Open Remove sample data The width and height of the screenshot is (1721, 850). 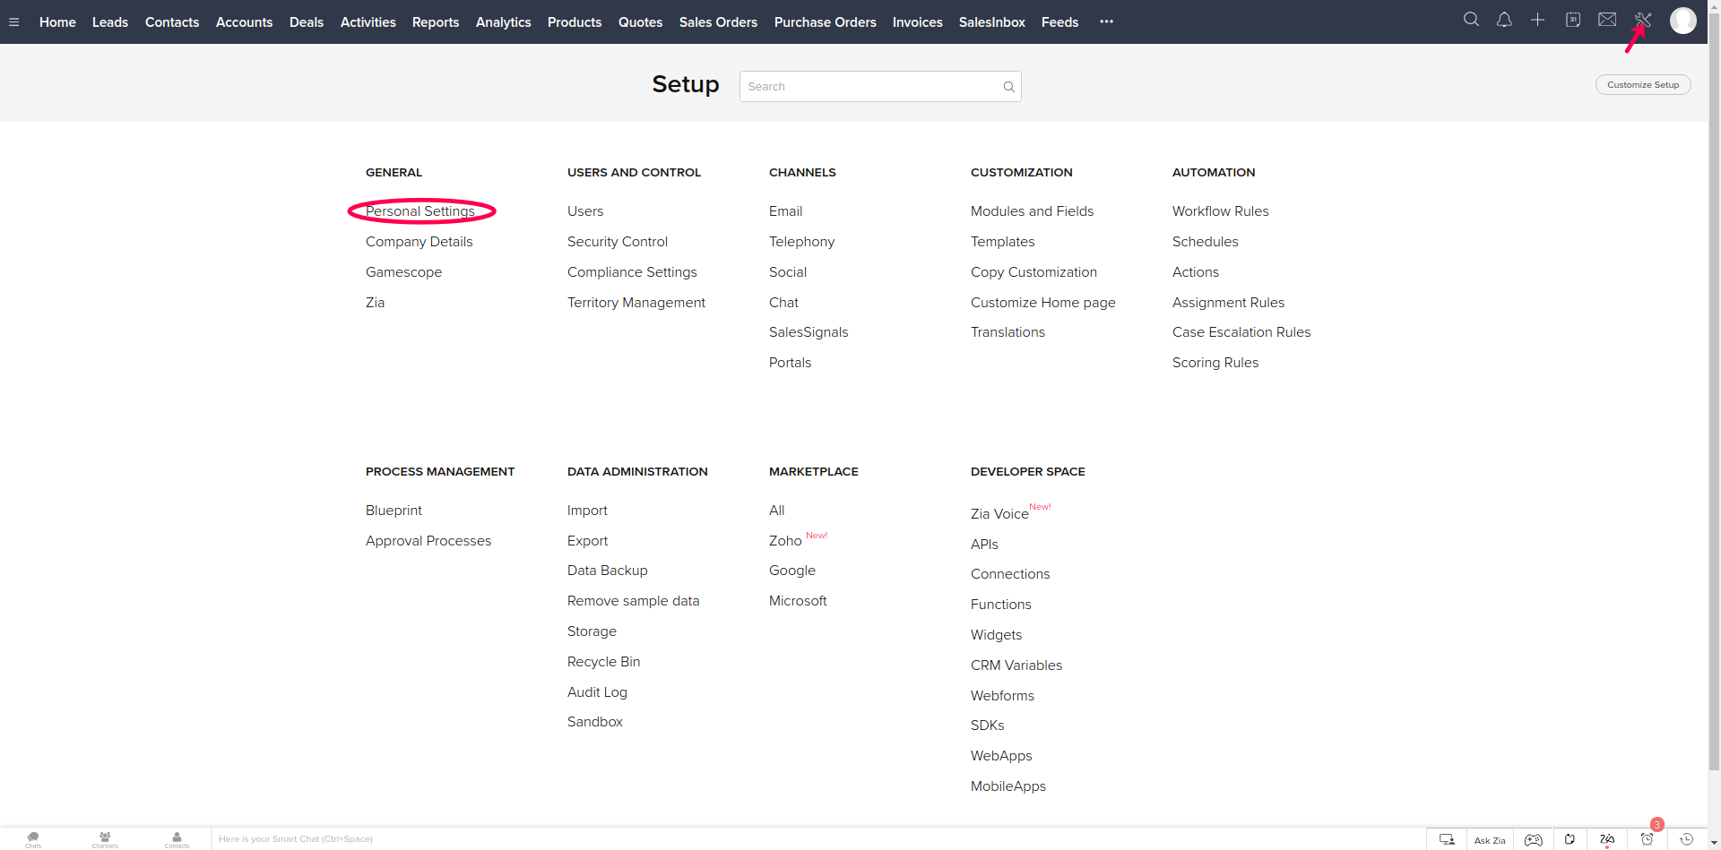click(633, 601)
